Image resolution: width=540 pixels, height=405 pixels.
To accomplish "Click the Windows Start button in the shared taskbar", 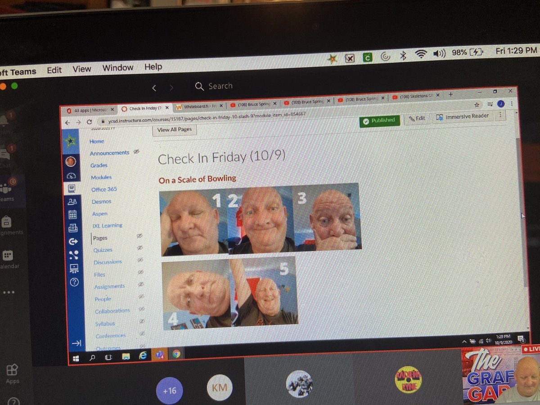I will pos(76,358).
